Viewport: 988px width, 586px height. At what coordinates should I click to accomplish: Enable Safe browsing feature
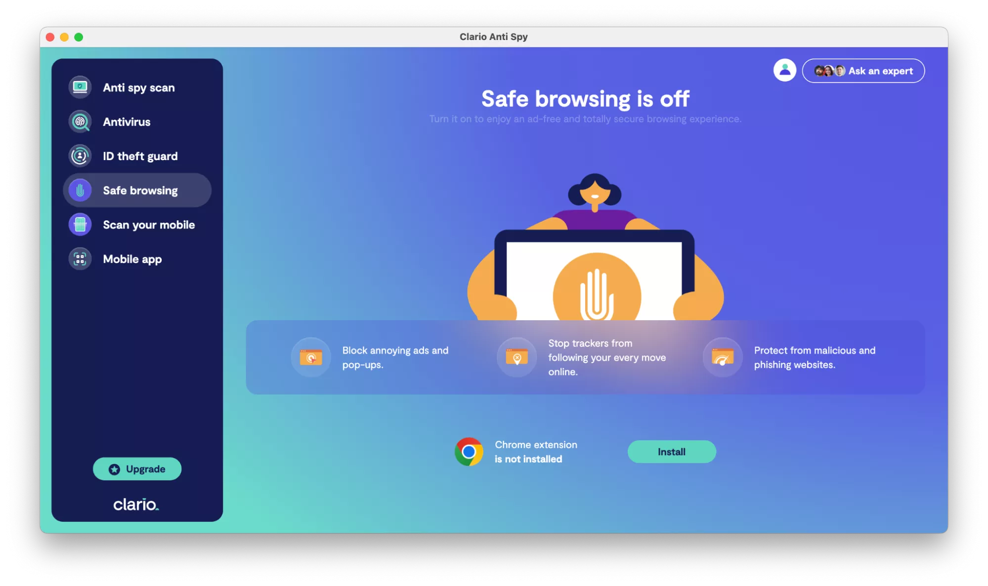(671, 452)
